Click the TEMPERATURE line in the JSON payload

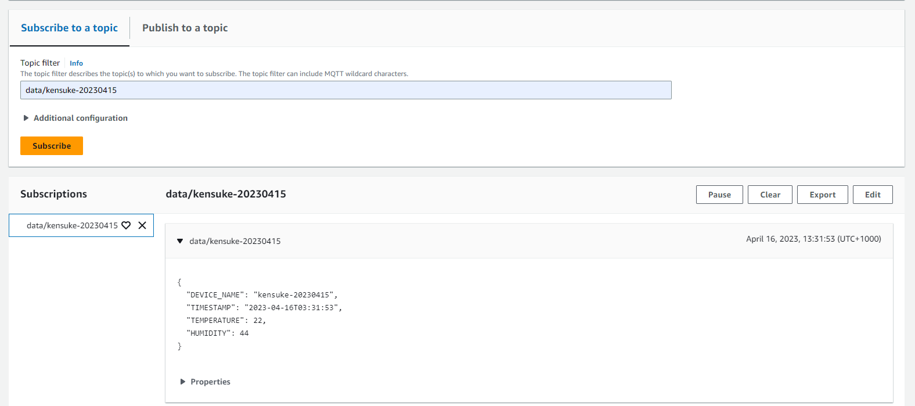pos(226,321)
